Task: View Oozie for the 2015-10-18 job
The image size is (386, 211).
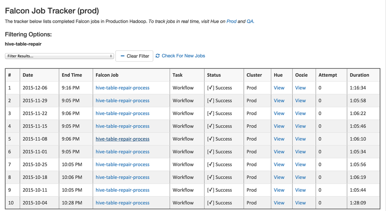Action: (300, 177)
